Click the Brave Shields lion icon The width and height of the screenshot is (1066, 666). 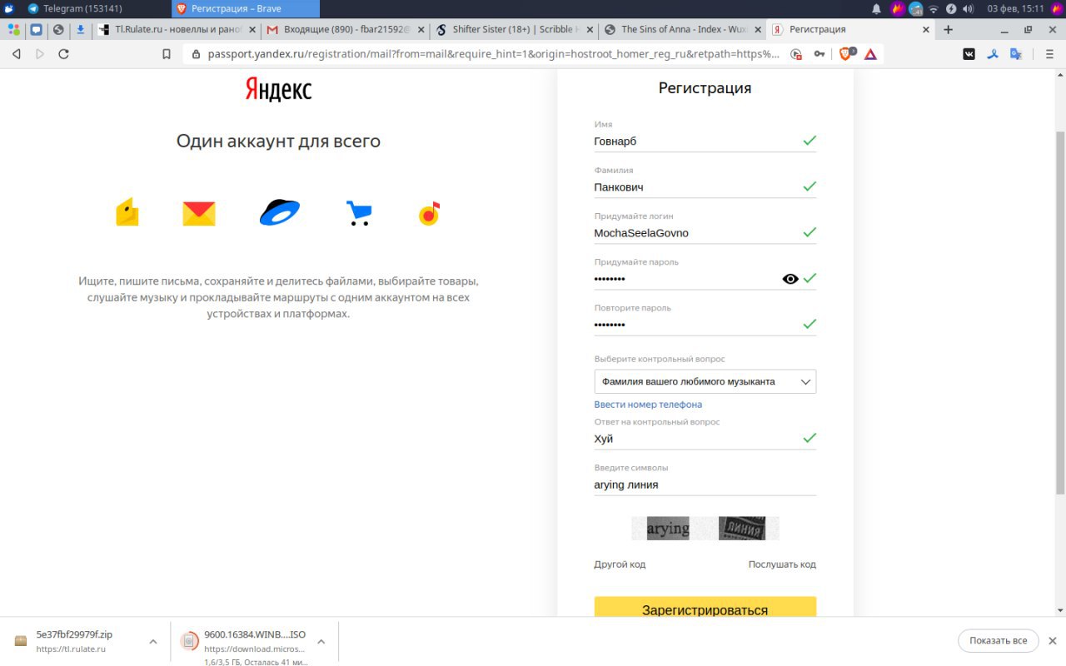coord(846,53)
